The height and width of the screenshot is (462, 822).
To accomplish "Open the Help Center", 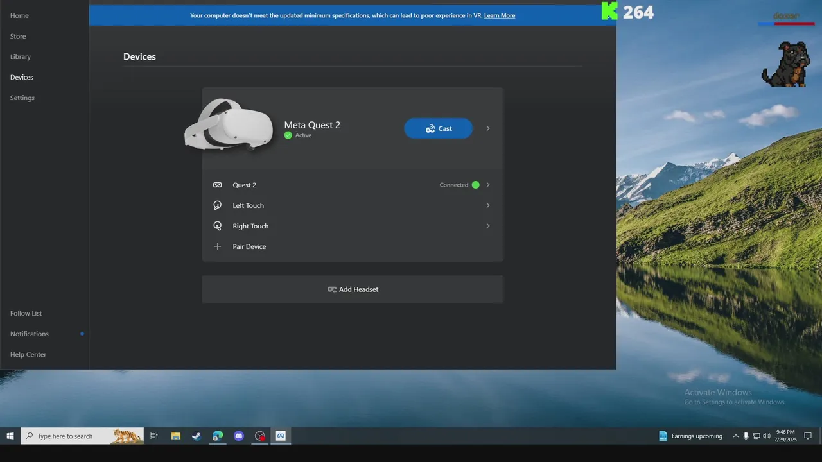I will point(28,354).
